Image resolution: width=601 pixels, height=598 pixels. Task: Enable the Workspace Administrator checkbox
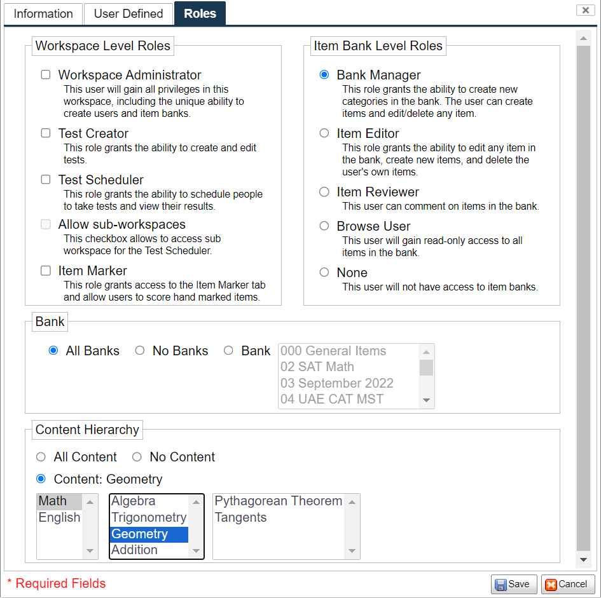(x=46, y=74)
